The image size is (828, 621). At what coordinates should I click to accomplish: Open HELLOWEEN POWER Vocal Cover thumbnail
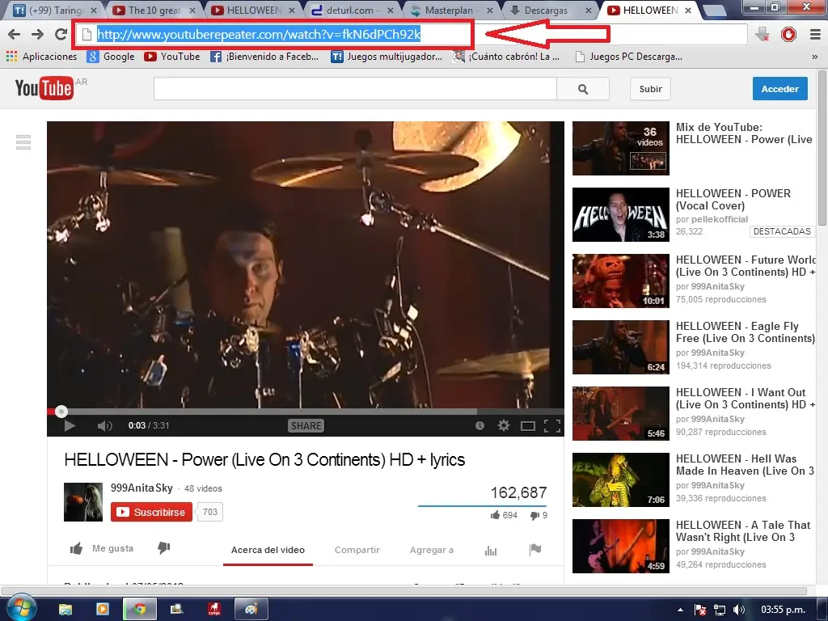pos(620,215)
